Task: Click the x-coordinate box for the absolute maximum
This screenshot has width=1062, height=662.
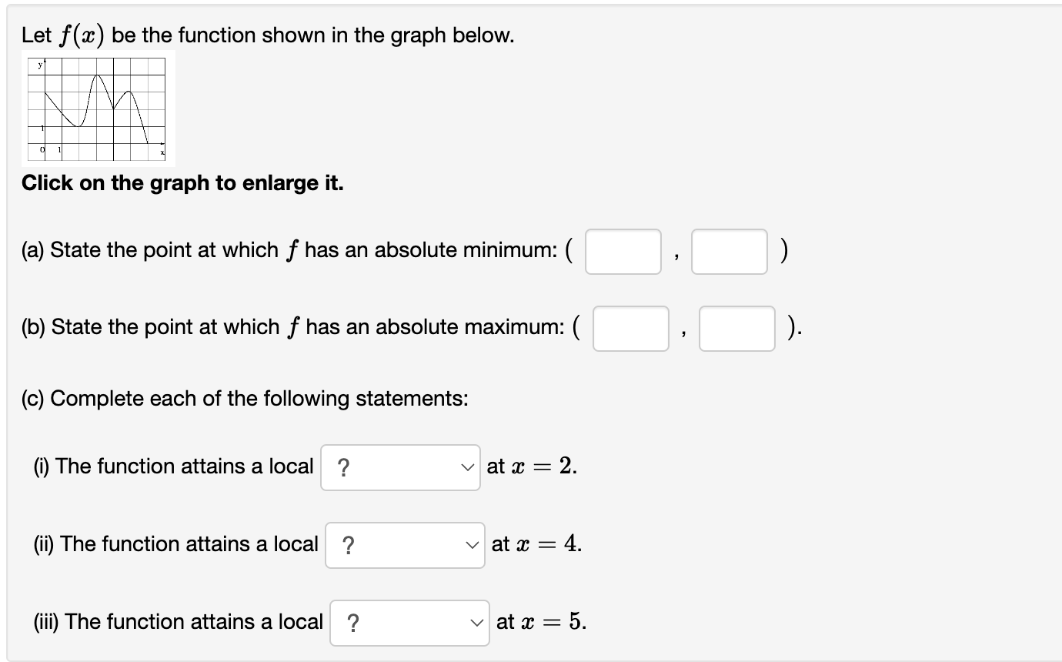Action: tap(630, 329)
